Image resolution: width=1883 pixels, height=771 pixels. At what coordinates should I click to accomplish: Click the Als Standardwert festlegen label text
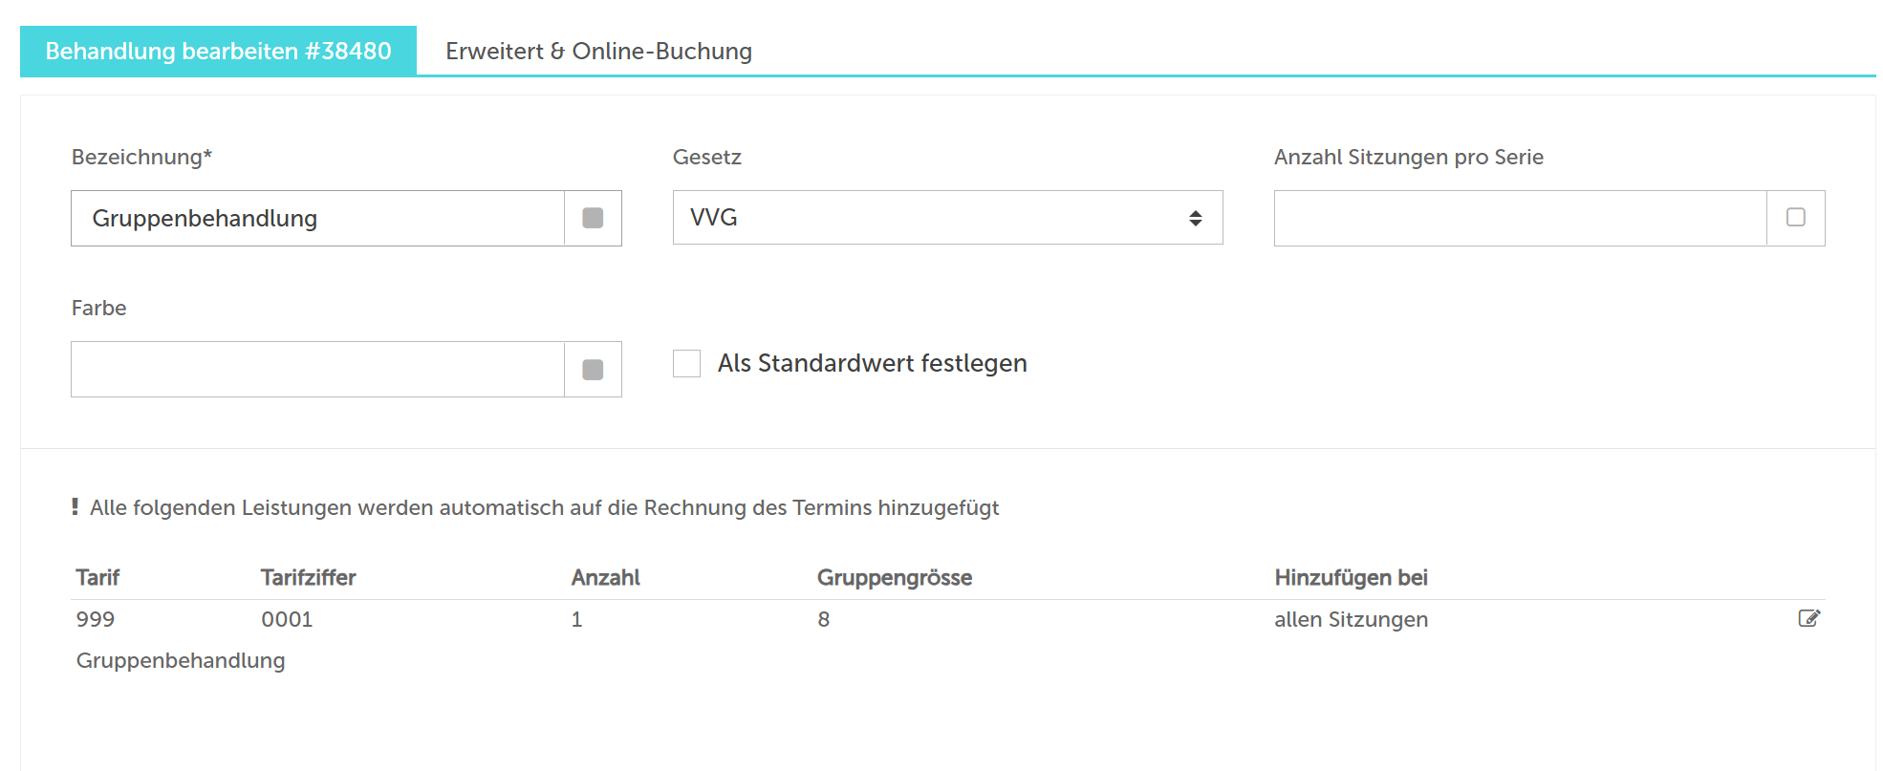(872, 364)
